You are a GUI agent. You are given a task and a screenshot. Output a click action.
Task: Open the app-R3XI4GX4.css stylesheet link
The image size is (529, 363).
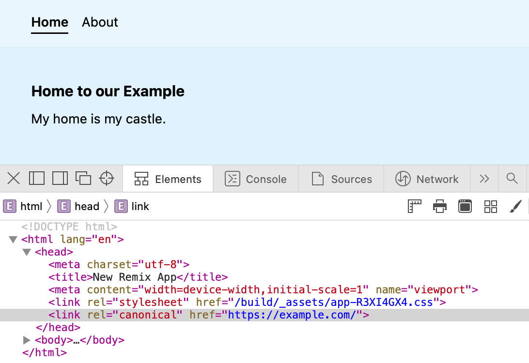334,302
